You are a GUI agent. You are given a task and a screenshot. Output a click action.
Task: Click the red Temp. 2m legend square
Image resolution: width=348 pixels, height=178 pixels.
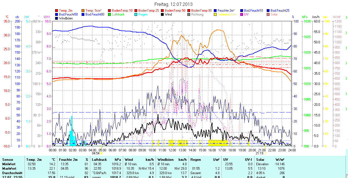coord(57,11)
